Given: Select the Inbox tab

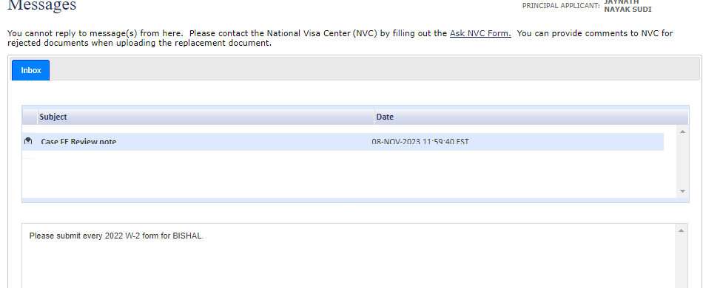Looking at the screenshot, I should click(x=31, y=70).
